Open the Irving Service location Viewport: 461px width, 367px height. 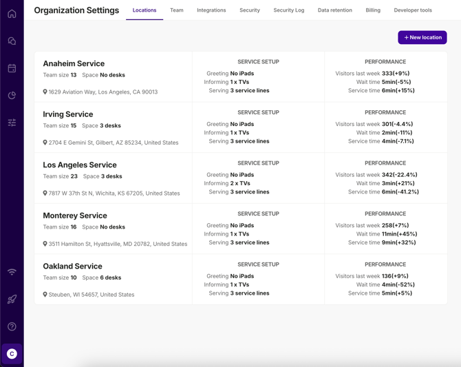click(x=68, y=114)
